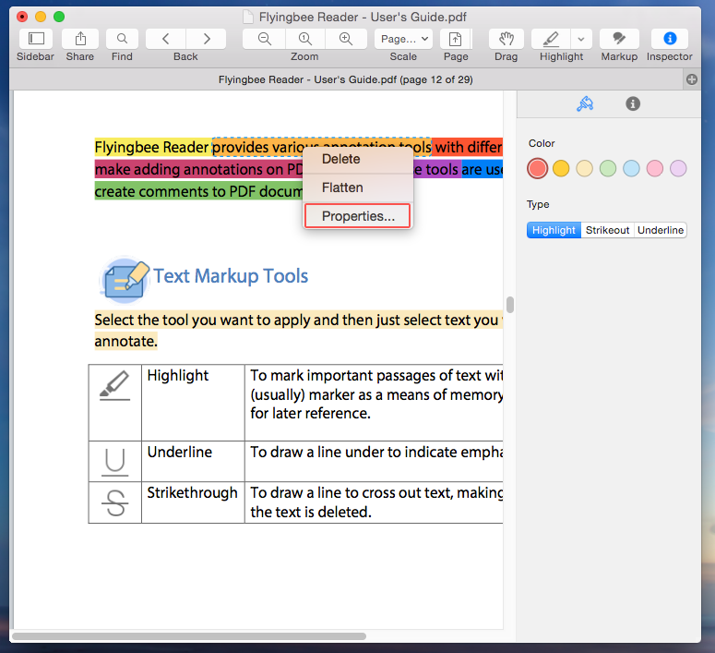Click the vertical scrollbar thumb

click(x=510, y=305)
